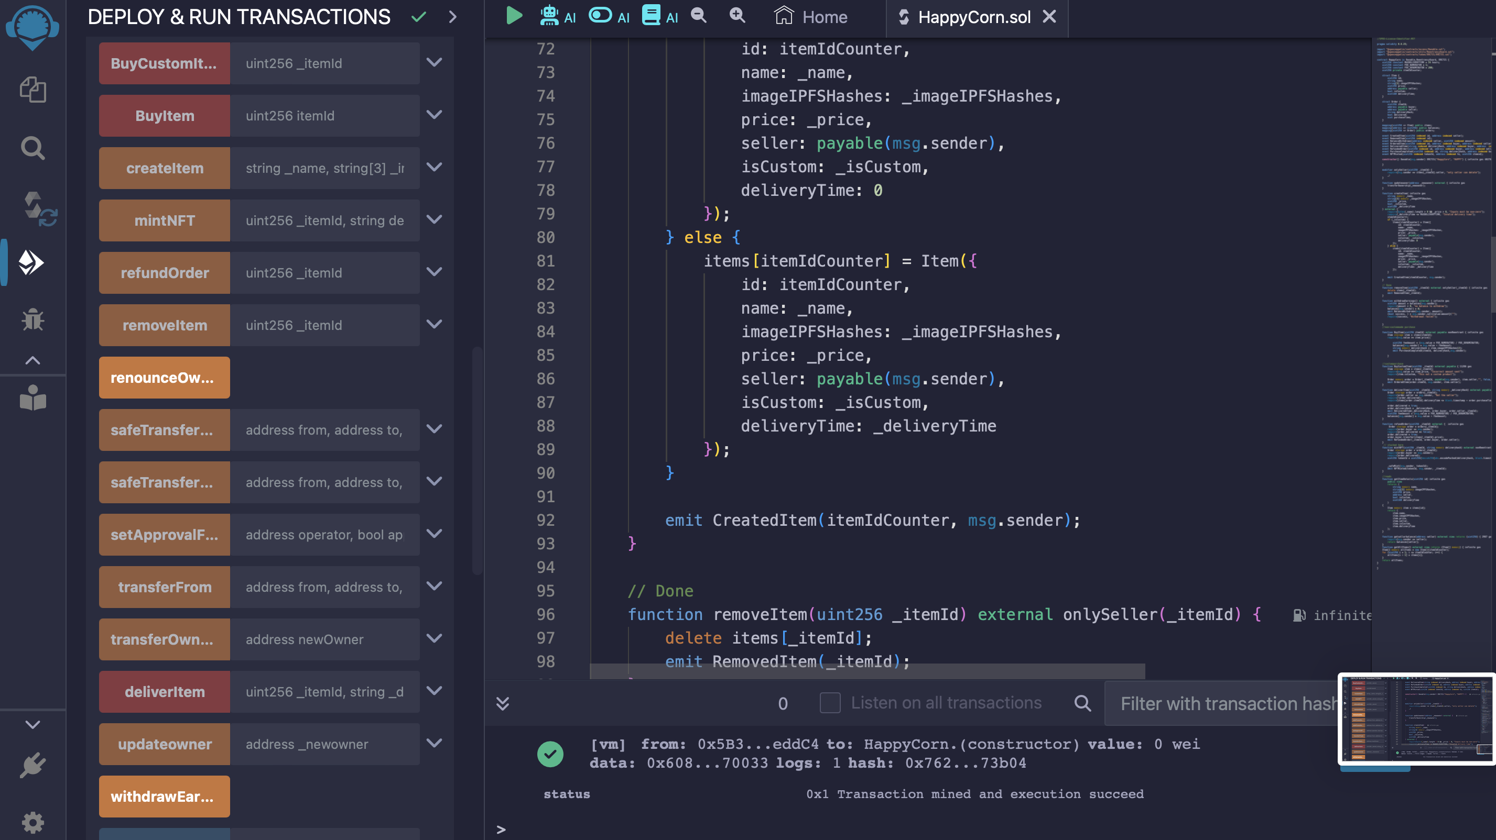Click the BuyItem uint256 itemId input
The image size is (1496, 840).
pos(324,115)
